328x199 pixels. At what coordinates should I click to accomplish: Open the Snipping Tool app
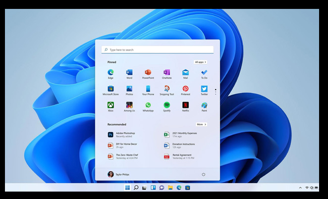[x=166, y=89]
